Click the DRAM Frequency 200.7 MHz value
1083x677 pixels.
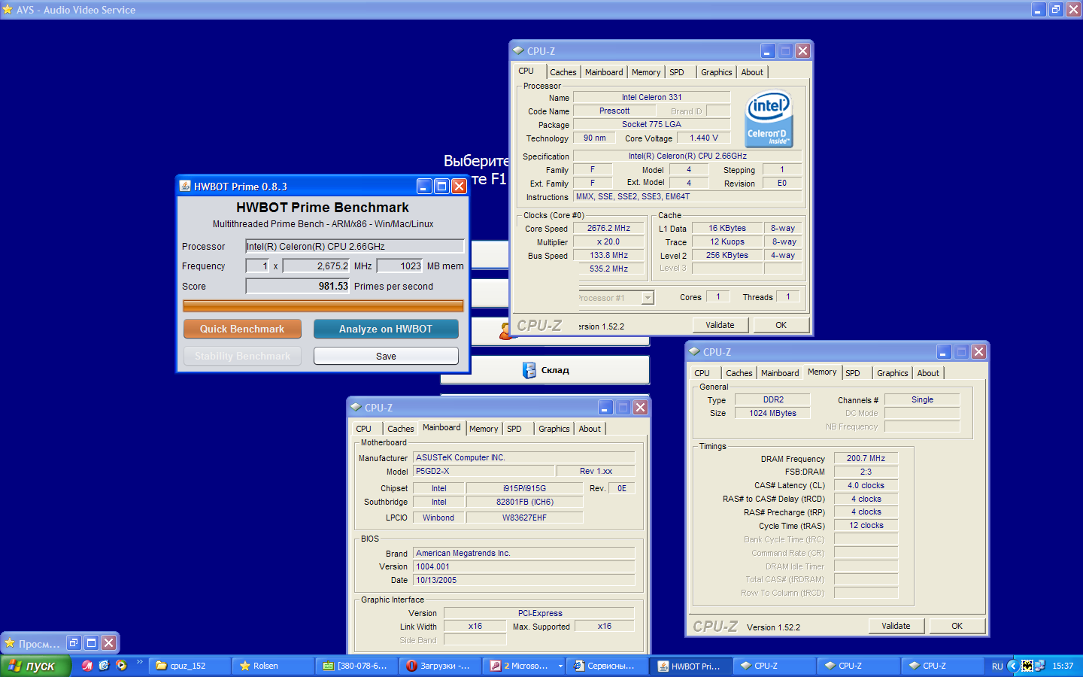tap(866, 458)
